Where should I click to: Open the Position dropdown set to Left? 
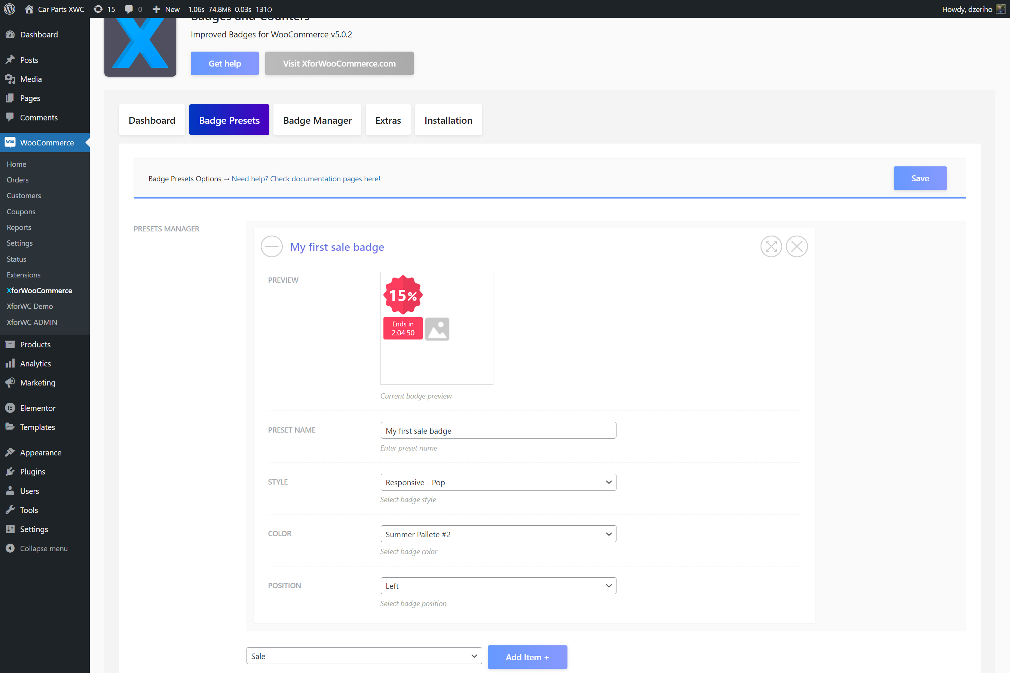click(498, 586)
